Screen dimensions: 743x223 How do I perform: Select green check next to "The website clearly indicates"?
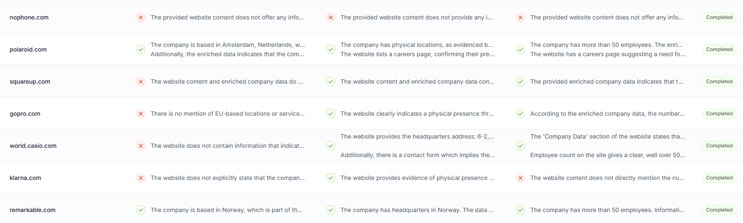point(331,114)
